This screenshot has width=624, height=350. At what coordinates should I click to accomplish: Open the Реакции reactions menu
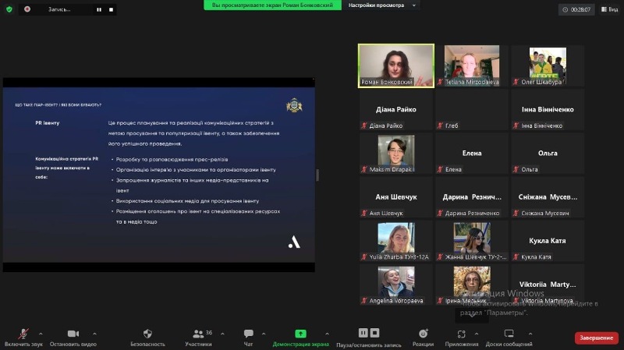tap(423, 338)
